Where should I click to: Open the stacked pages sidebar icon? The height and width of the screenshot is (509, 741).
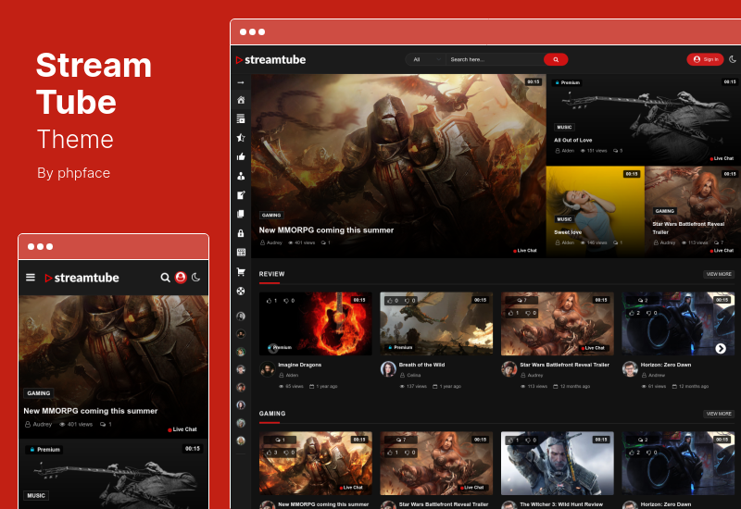click(241, 214)
